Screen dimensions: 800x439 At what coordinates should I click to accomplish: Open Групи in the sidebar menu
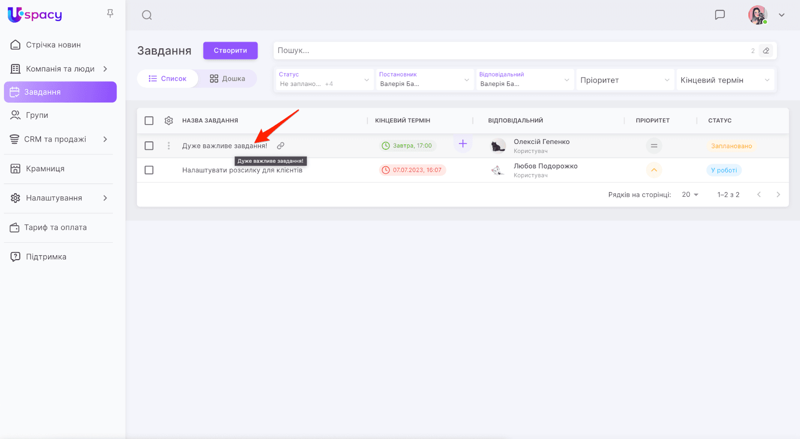click(x=37, y=115)
